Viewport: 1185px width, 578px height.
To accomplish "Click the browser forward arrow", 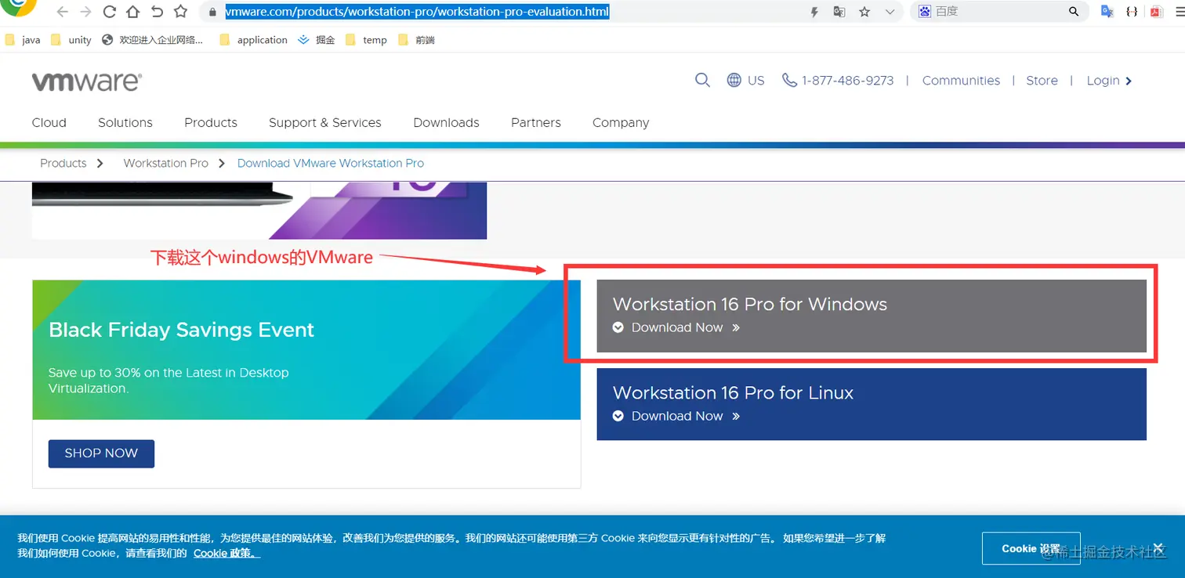I will pos(86,12).
